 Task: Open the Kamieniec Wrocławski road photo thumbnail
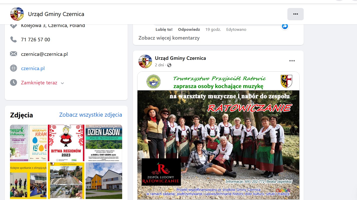click(66, 181)
